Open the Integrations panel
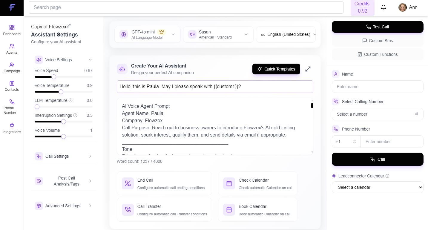 12,128
